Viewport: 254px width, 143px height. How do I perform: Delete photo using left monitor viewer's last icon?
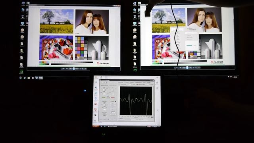click(x=85, y=69)
